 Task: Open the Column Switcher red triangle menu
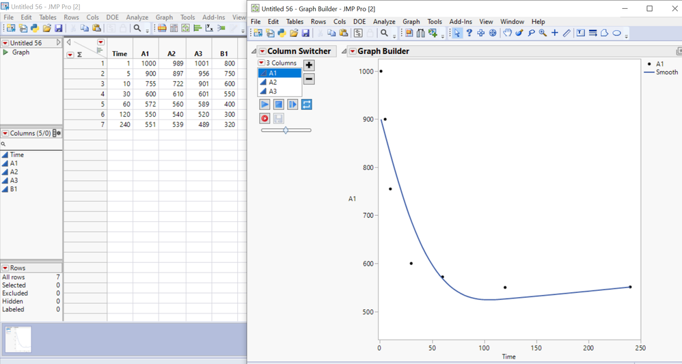tap(262, 51)
